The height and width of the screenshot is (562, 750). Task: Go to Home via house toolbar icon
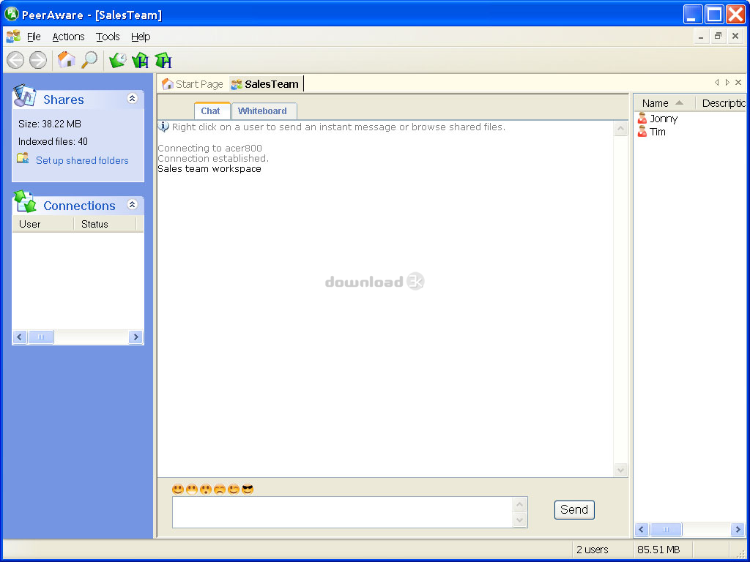67,60
